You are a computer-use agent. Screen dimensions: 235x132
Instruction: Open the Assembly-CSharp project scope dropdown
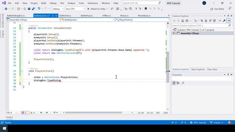[x=33, y=20]
